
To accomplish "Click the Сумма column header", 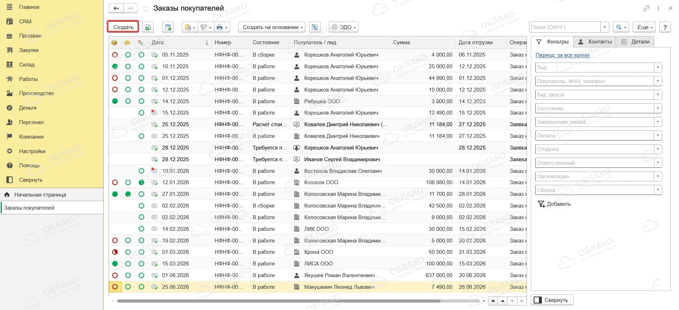I will (x=422, y=42).
